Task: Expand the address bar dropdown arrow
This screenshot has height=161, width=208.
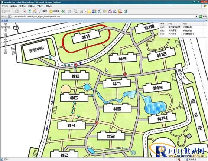Action: coord(196,17)
